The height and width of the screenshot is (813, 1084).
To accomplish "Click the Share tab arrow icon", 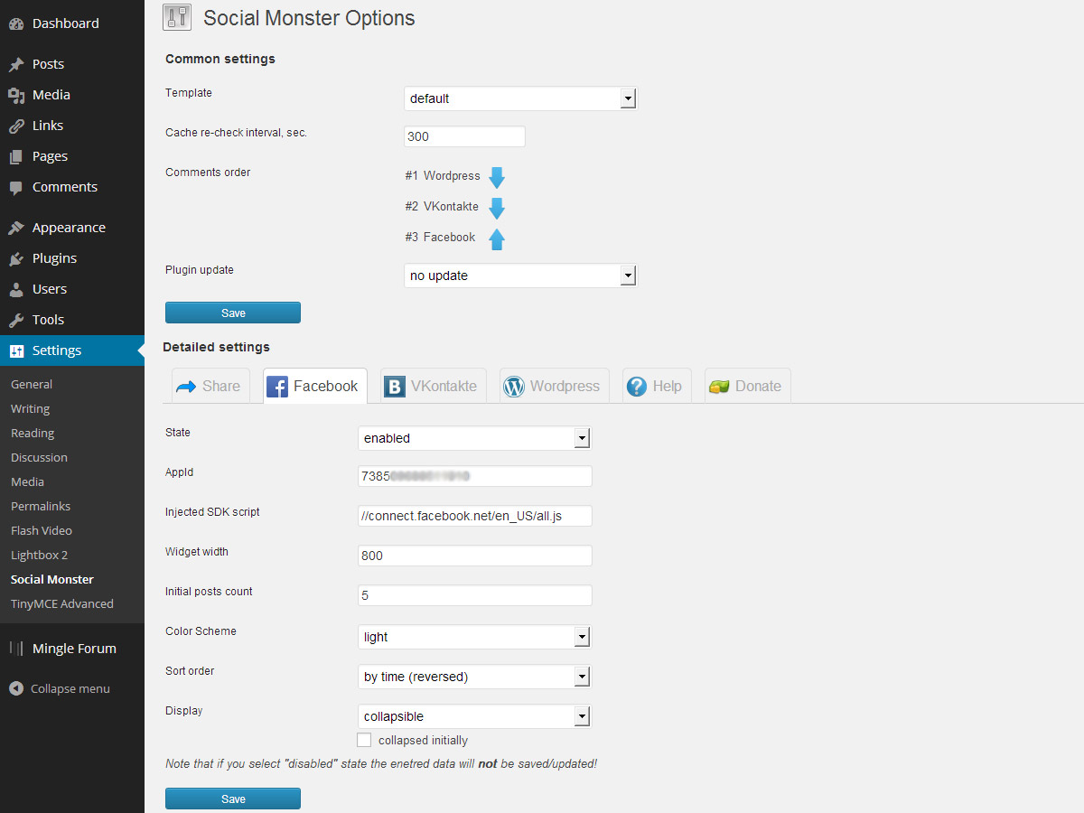I will click(186, 387).
